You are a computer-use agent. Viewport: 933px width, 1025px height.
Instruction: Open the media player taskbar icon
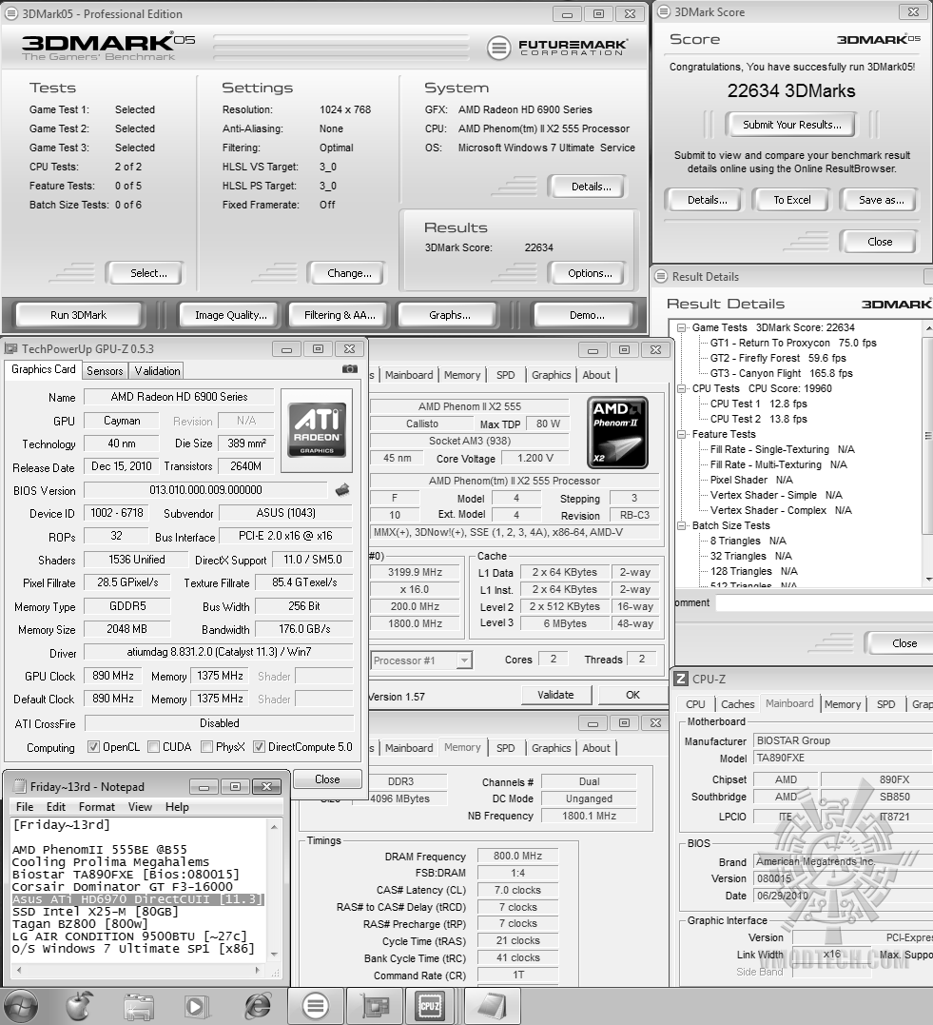pos(196,1007)
